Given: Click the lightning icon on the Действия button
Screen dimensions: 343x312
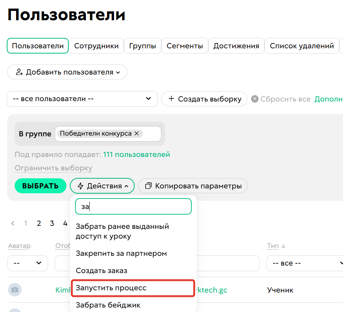Looking at the screenshot, I should click(80, 186).
